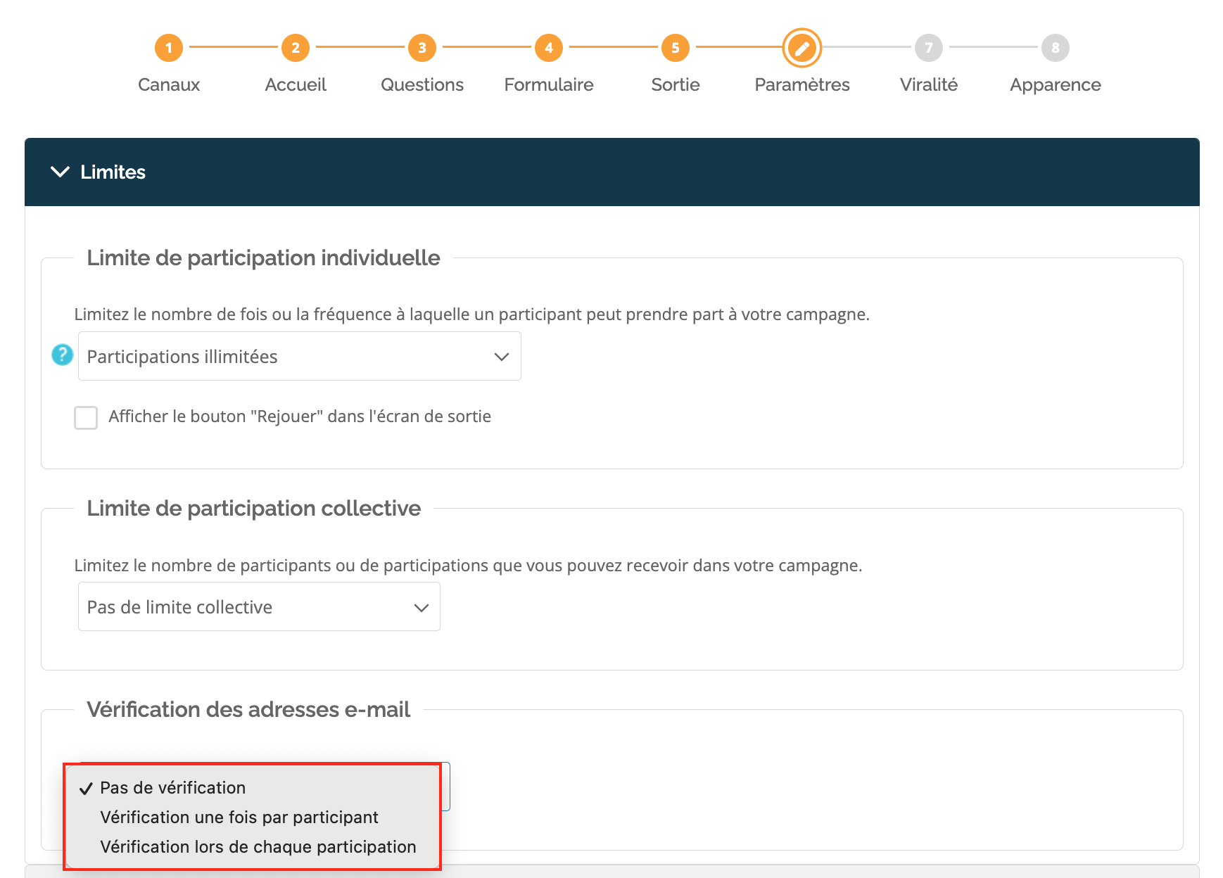This screenshot has height=878, width=1223.
Task: Click heading Limite de participation collective
Action: (253, 509)
